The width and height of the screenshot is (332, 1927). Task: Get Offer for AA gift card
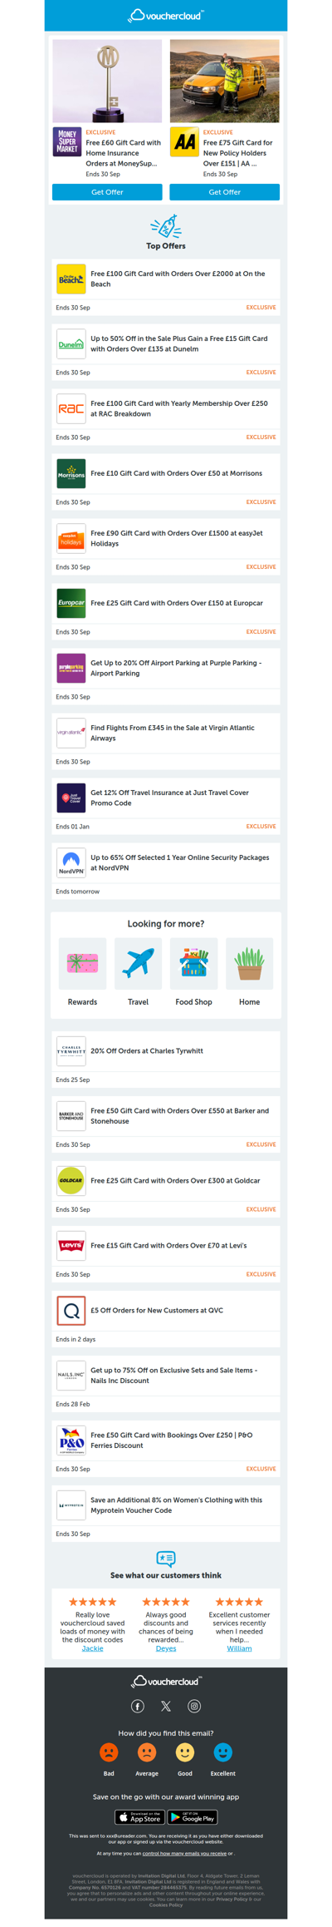coord(224,192)
